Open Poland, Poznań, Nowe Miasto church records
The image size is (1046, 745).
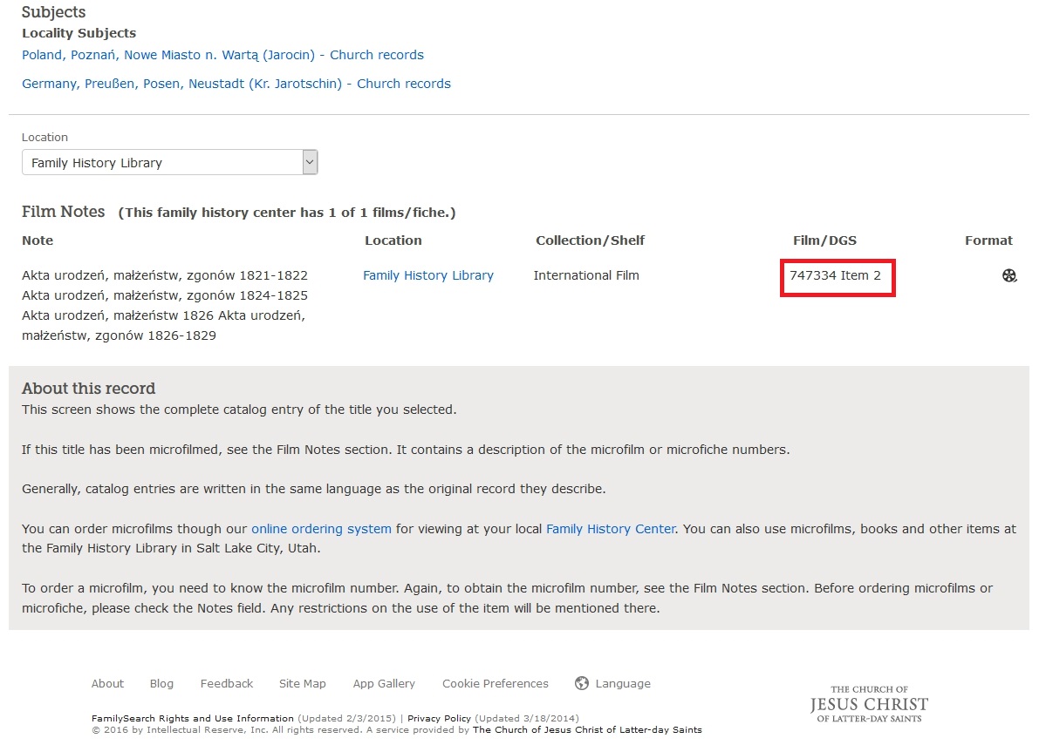click(222, 55)
